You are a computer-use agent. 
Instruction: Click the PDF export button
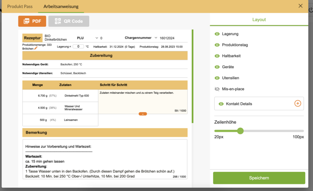point(32,21)
